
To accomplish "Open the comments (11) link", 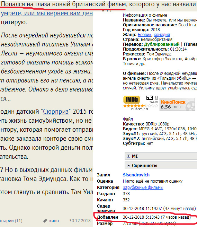I will [11, 221].
